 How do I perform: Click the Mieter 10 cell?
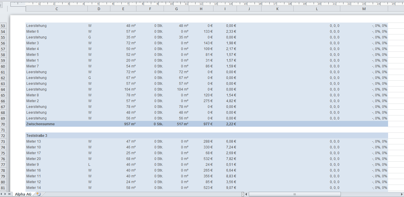(x=57, y=147)
